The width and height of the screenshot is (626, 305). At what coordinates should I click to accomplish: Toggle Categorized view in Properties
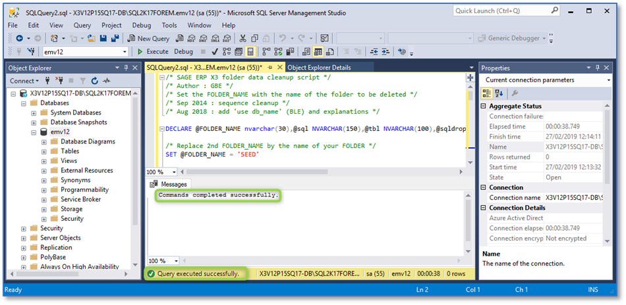click(x=487, y=93)
